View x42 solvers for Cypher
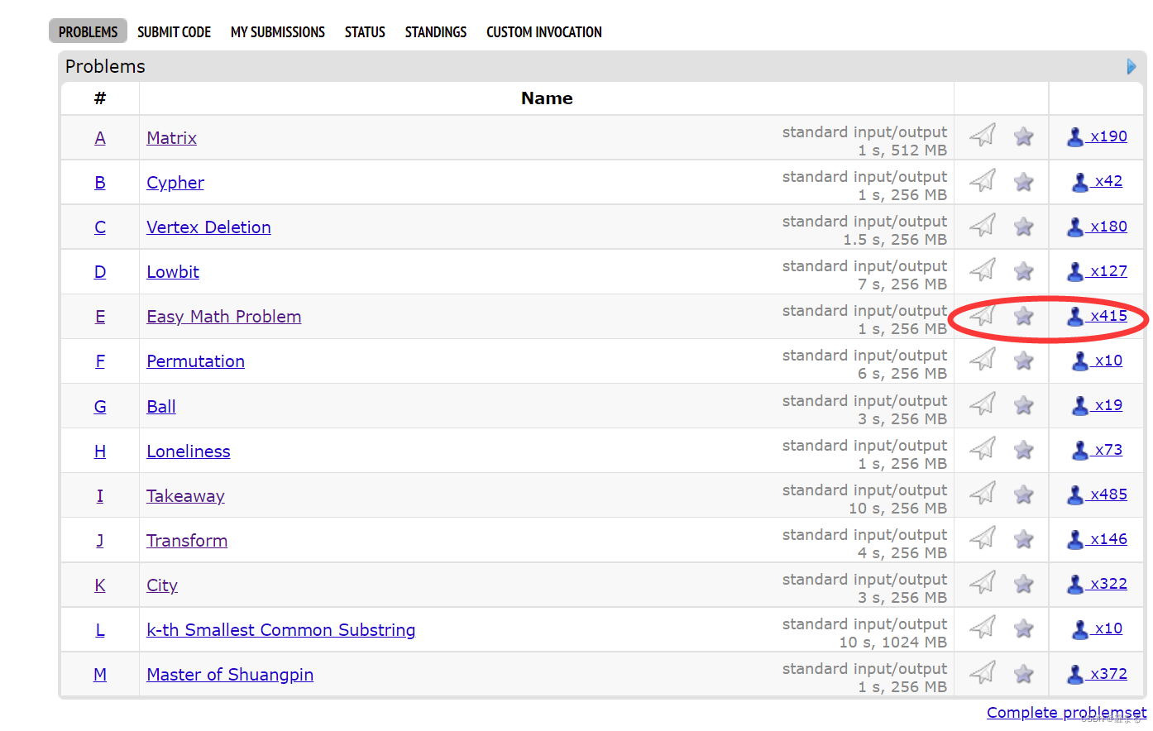This screenshot has width=1153, height=731. [1098, 181]
